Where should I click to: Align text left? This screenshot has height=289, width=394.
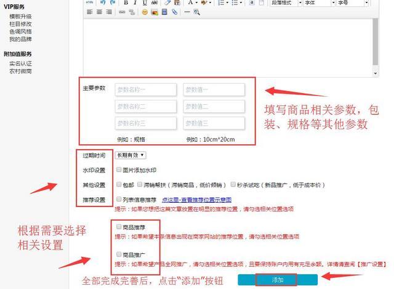tap(90, 12)
